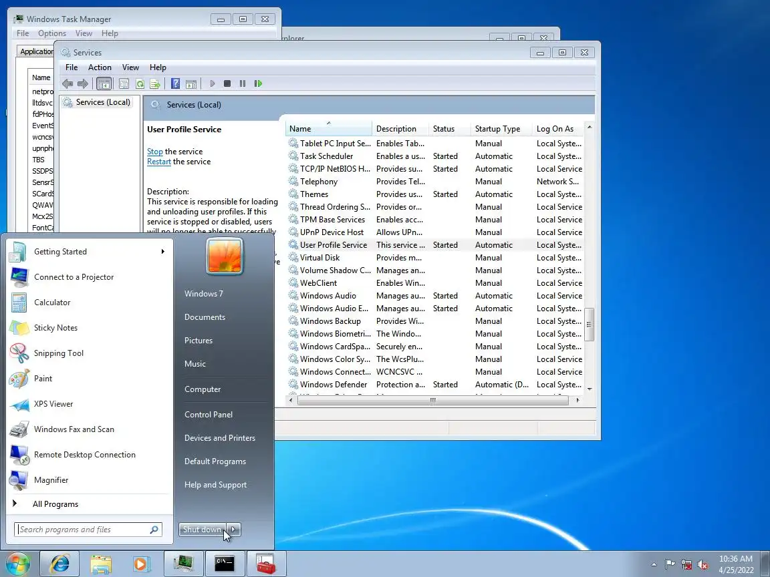Click the Restart Service toolbar icon
The height and width of the screenshot is (577, 770).
click(x=258, y=84)
